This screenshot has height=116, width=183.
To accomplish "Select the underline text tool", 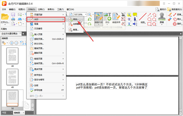I will (x=129, y=24).
